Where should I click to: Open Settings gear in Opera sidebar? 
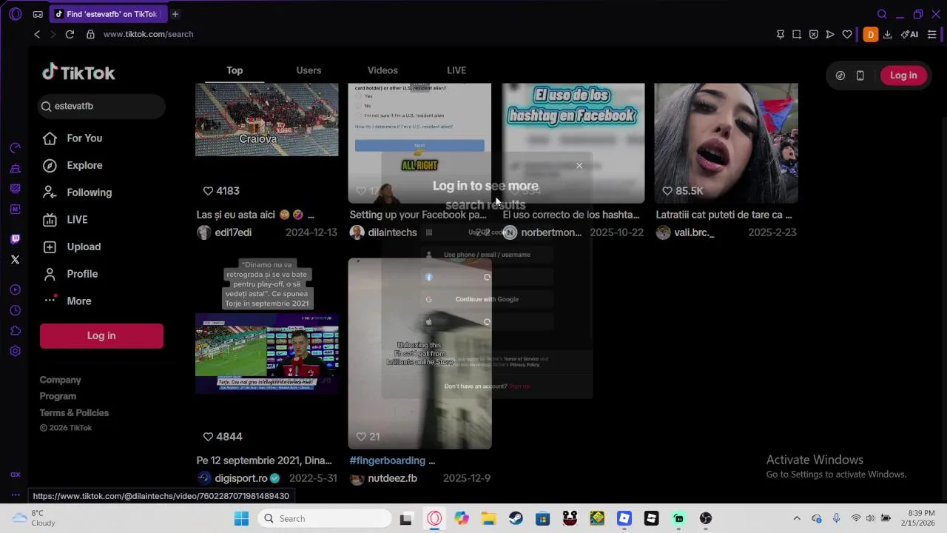coord(15,351)
